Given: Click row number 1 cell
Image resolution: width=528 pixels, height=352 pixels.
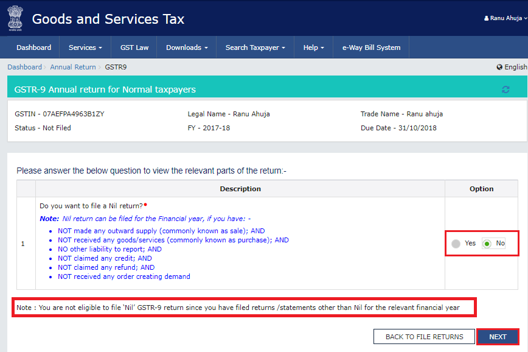Looking at the screenshot, I should [x=23, y=244].
